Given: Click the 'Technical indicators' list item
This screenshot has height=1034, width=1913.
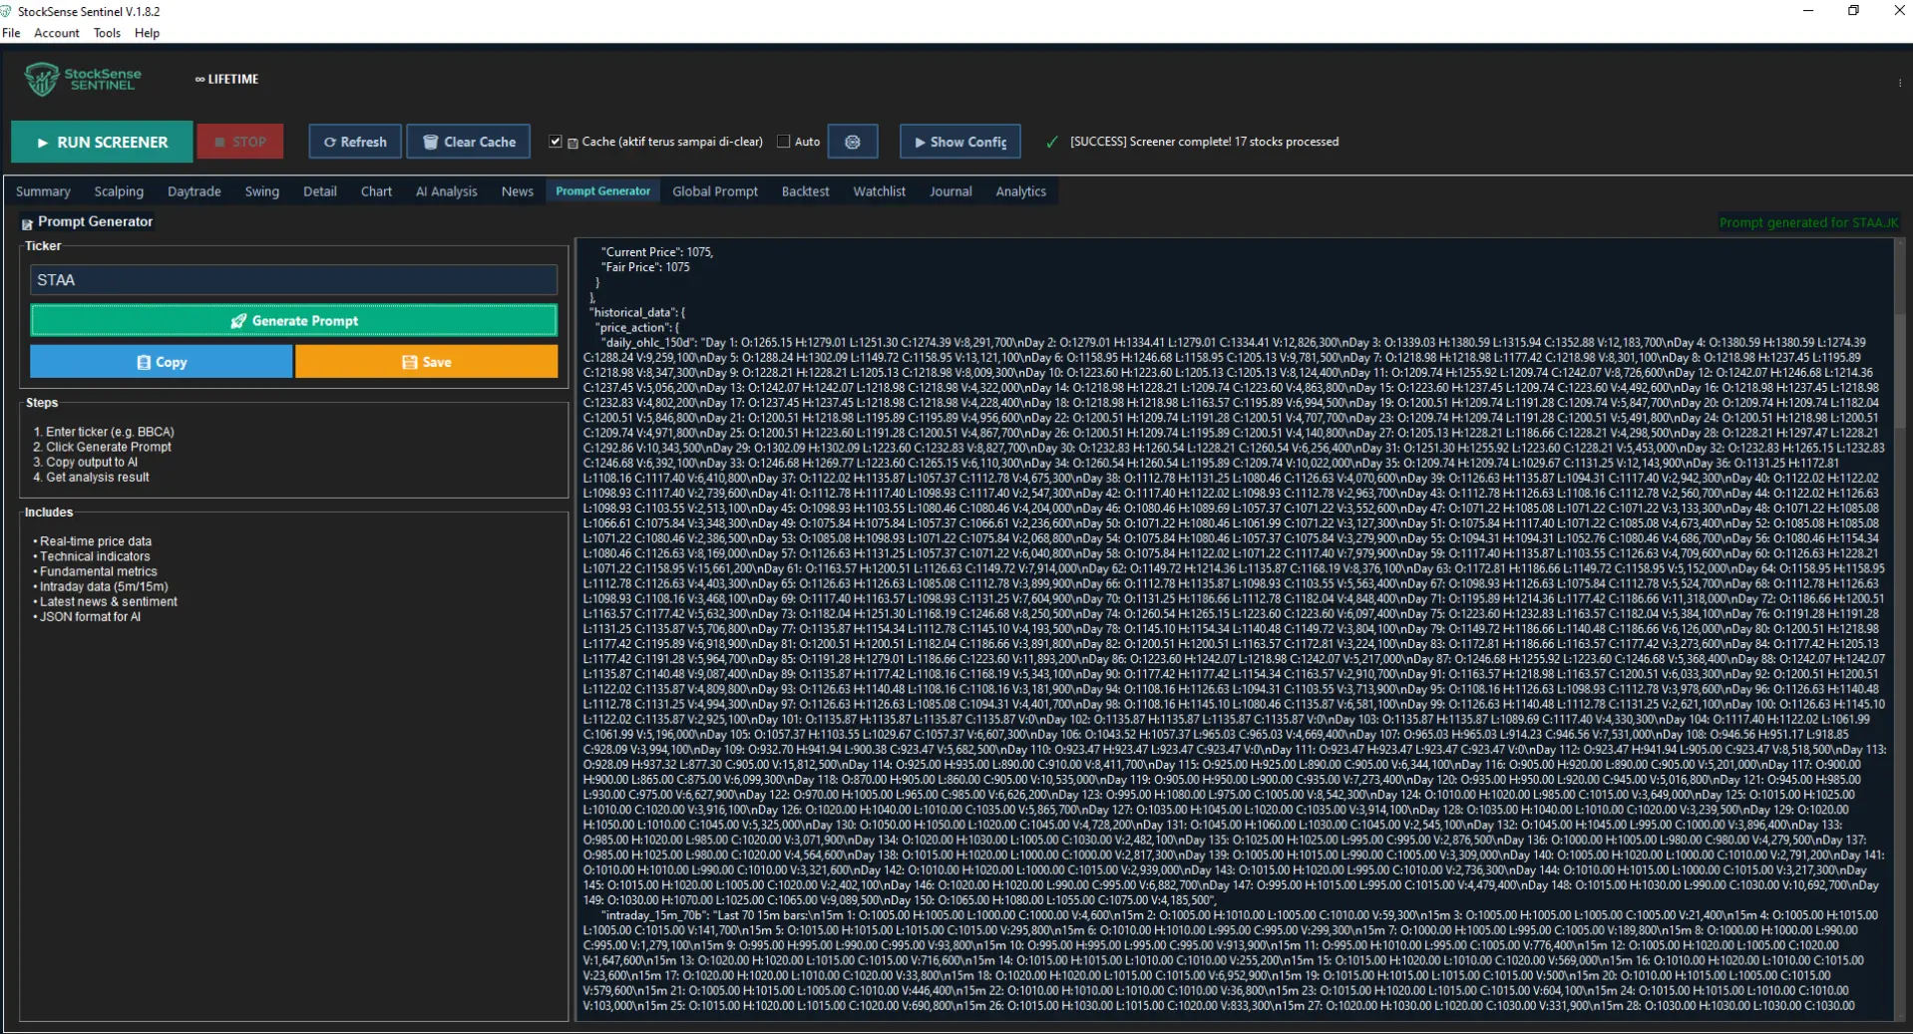Looking at the screenshot, I should tap(91, 556).
